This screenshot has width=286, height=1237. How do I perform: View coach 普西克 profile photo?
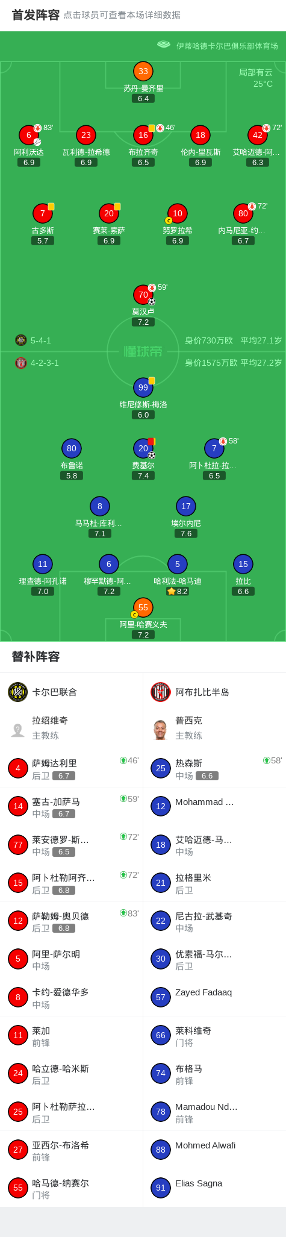[x=161, y=730]
